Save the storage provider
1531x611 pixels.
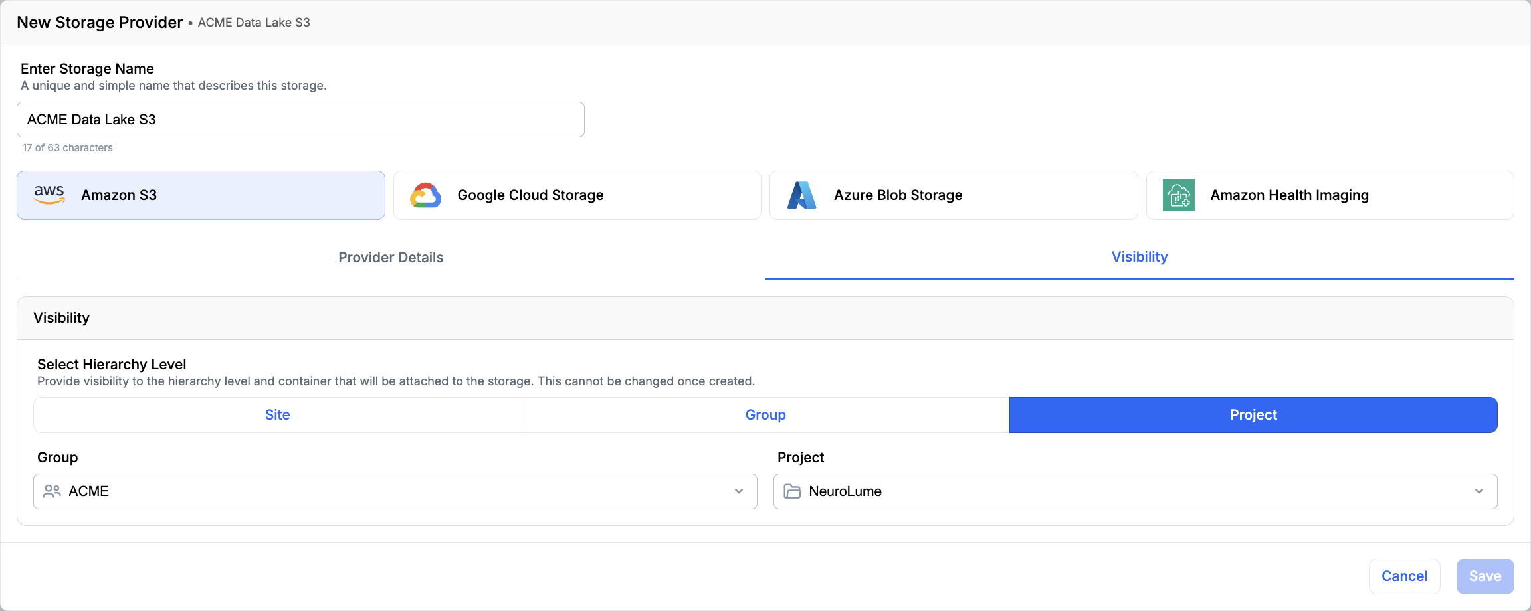pyautogui.click(x=1485, y=576)
